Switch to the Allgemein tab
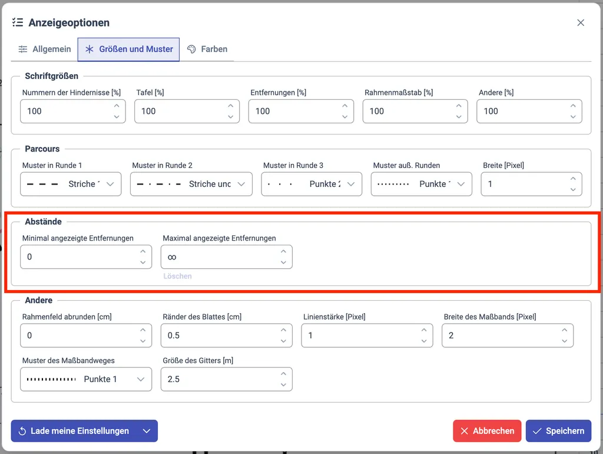Image resolution: width=603 pixels, height=454 pixels. coord(45,50)
